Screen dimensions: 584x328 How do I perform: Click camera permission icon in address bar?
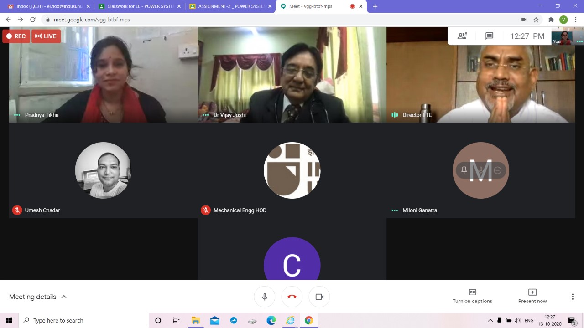(524, 20)
